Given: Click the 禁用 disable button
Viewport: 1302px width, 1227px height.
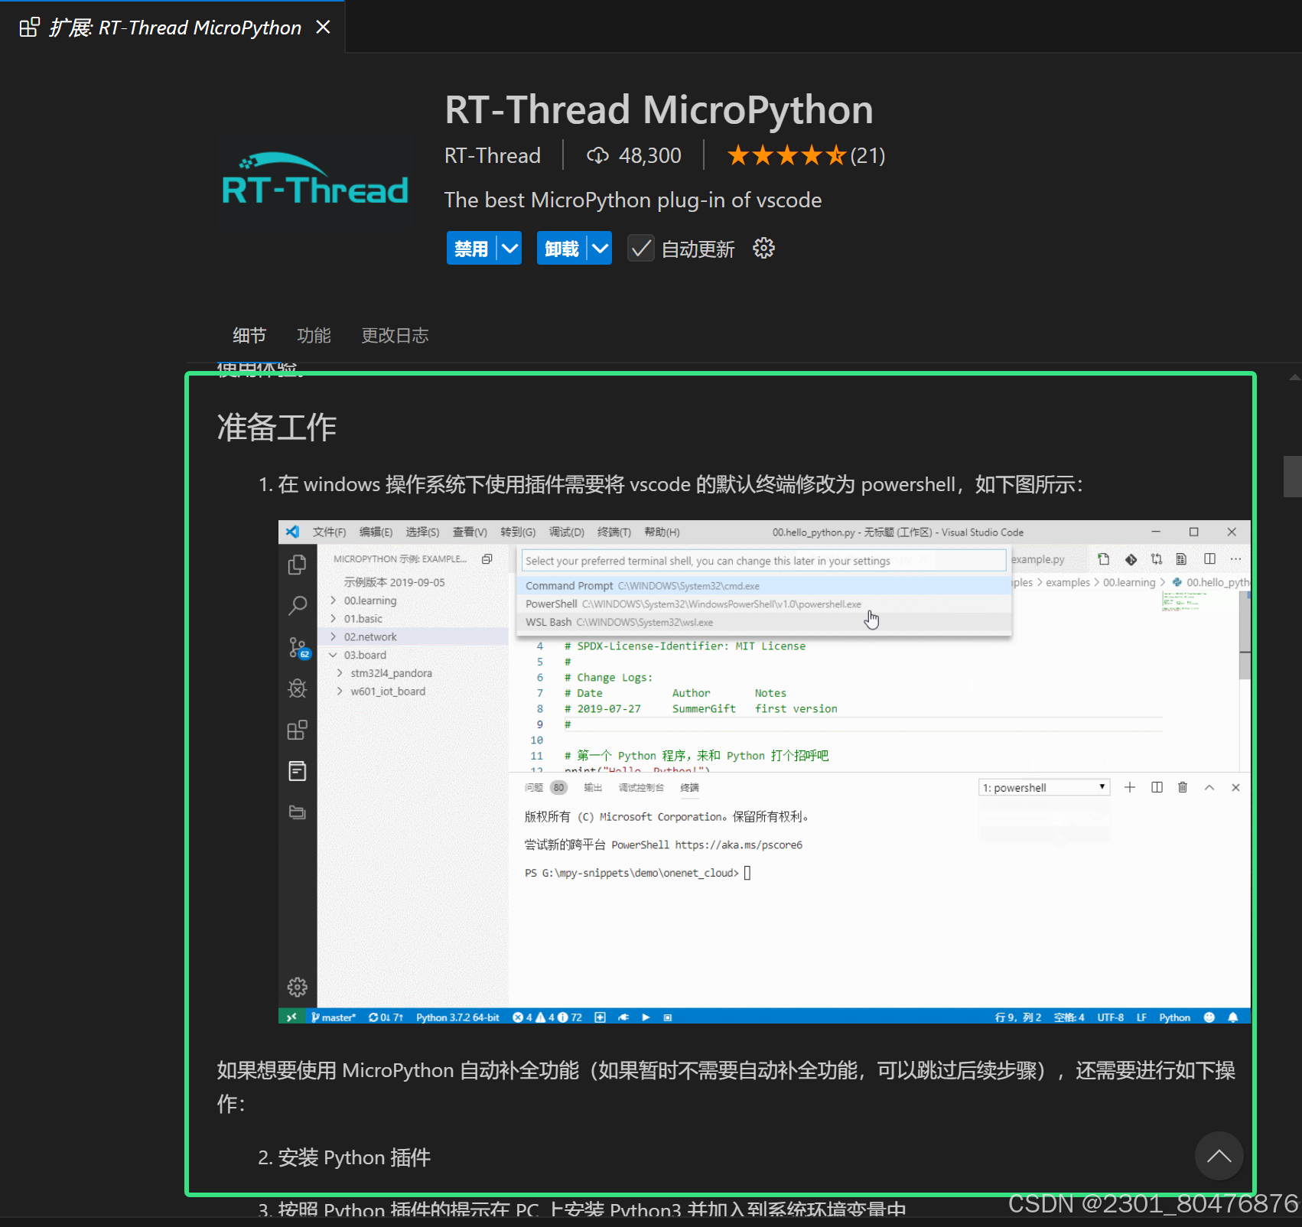Looking at the screenshot, I should (x=471, y=249).
